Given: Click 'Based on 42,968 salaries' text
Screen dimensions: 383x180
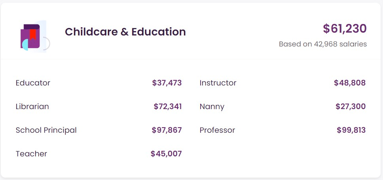Looking at the screenshot, I should pyautogui.click(x=322, y=44).
